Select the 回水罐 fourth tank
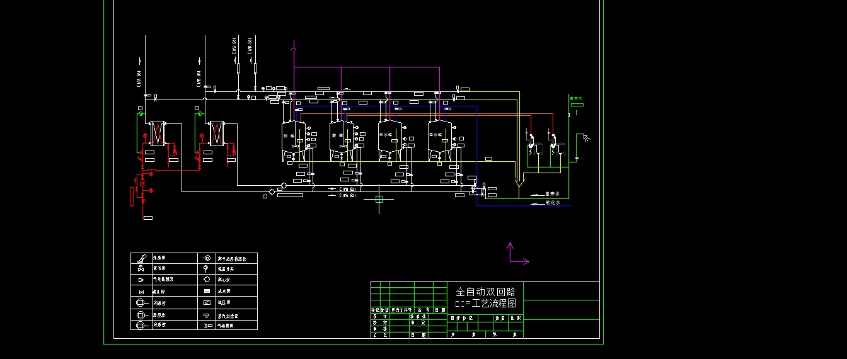The width and height of the screenshot is (847, 359). pyautogui.click(x=440, y=141)
